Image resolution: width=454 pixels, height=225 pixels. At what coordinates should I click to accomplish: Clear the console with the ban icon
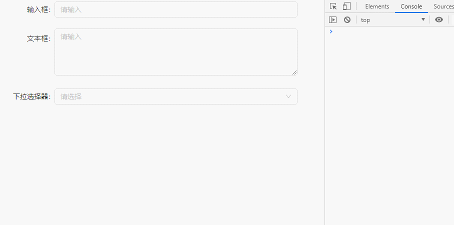(x=347, y=19)
